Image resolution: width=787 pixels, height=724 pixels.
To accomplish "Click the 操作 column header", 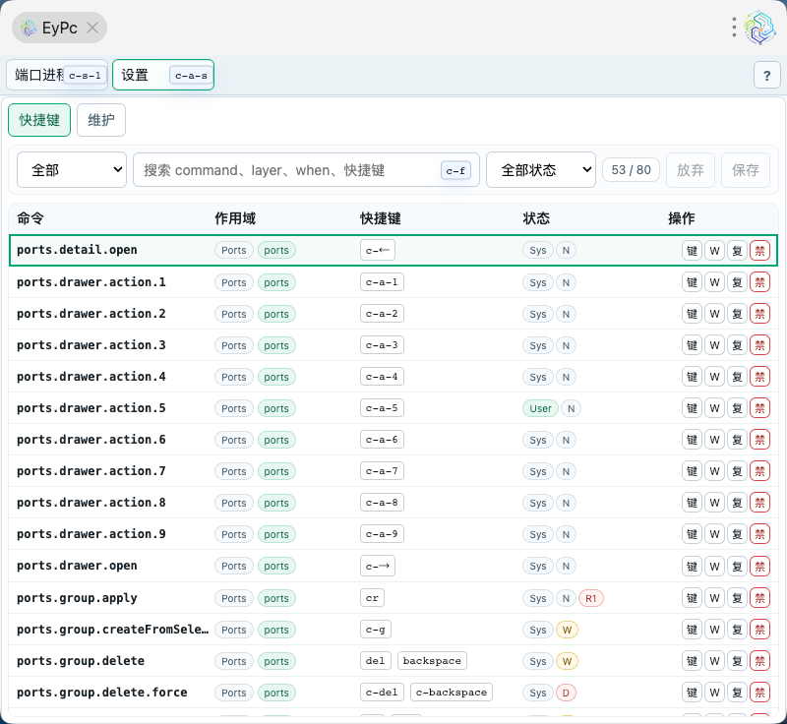I will pyautogui.click(x=682, y=218).
